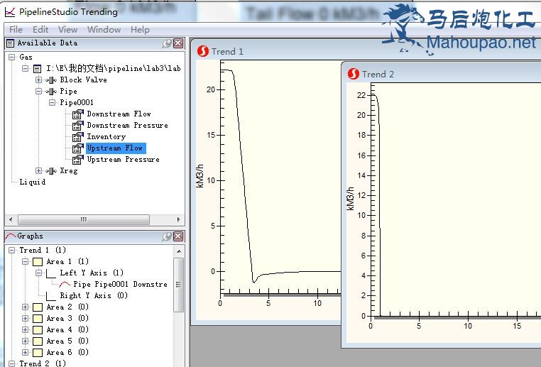Select the Liquid tree node
The width and height of the screenshot is (541, 367).
[33, 182]
